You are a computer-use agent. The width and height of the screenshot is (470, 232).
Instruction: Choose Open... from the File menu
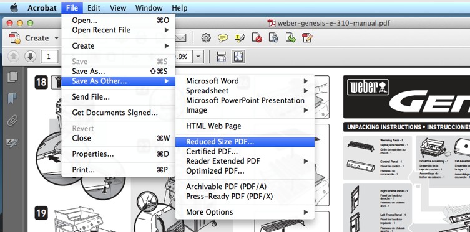[118, 21]
